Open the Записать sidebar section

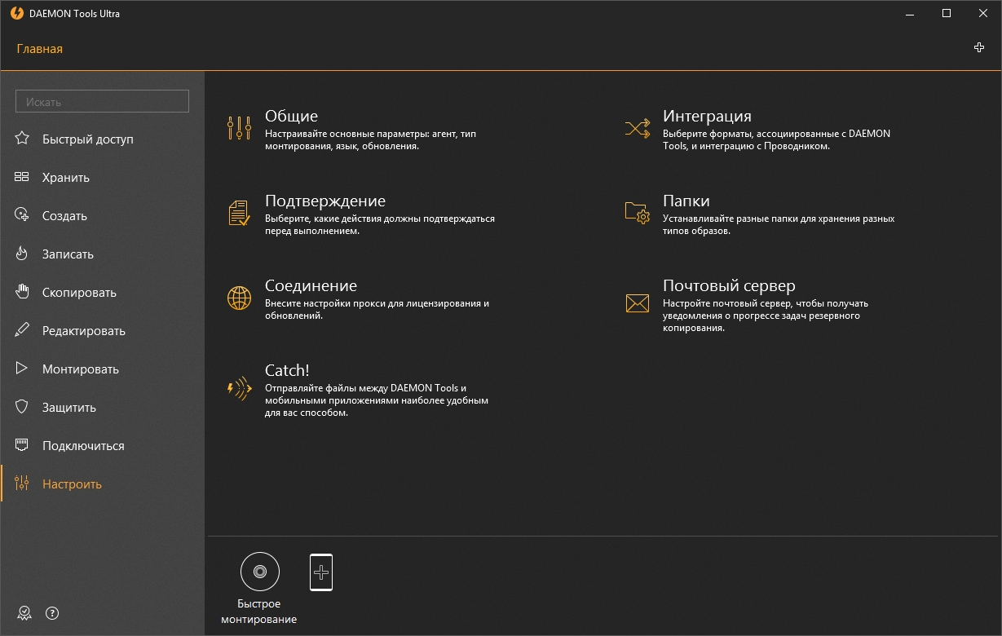(x=68, y=254)
